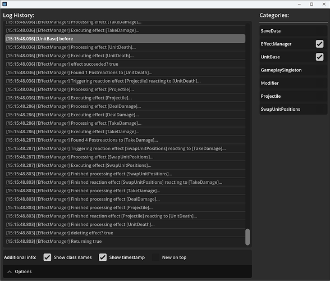Select the Projectile category

point(293,96)
